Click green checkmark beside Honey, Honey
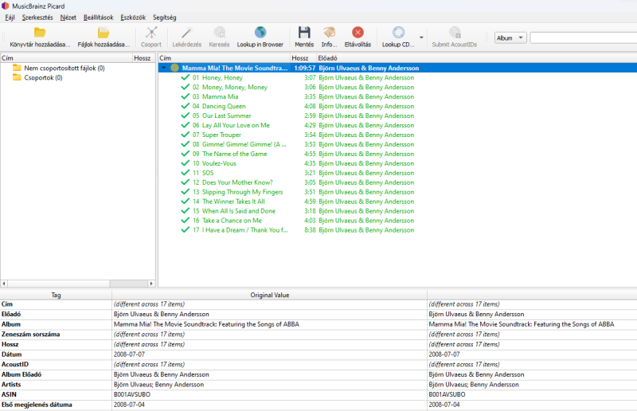Viewport: 637px width, 411px height. (x=186, y=77)
